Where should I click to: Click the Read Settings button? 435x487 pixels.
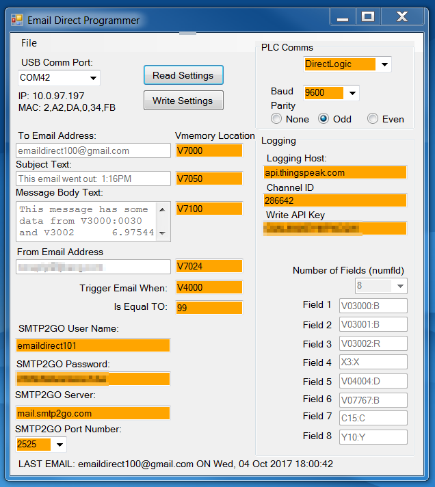(183, 75)
